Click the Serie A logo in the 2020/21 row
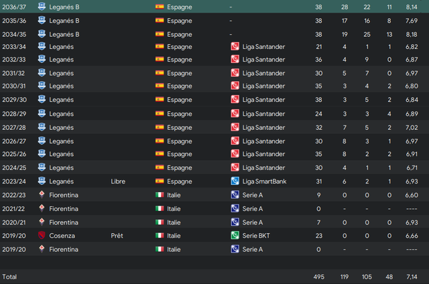The image size is (429, 284). [235, 222]
